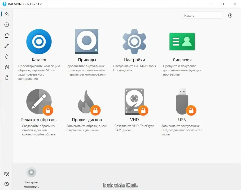Click the Редактор образов title
This screenshot has width=241, height=190.
[x=39, y=120]
